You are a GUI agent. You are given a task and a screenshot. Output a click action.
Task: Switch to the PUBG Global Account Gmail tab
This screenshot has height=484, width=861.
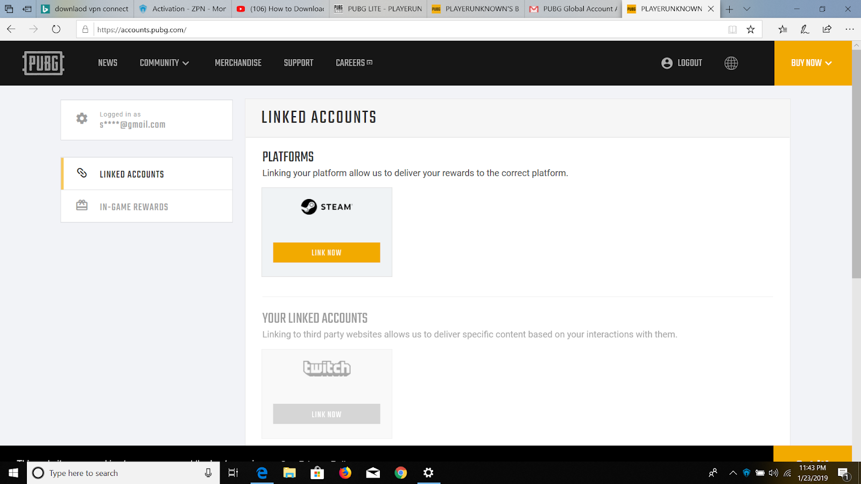coord(573,9)
